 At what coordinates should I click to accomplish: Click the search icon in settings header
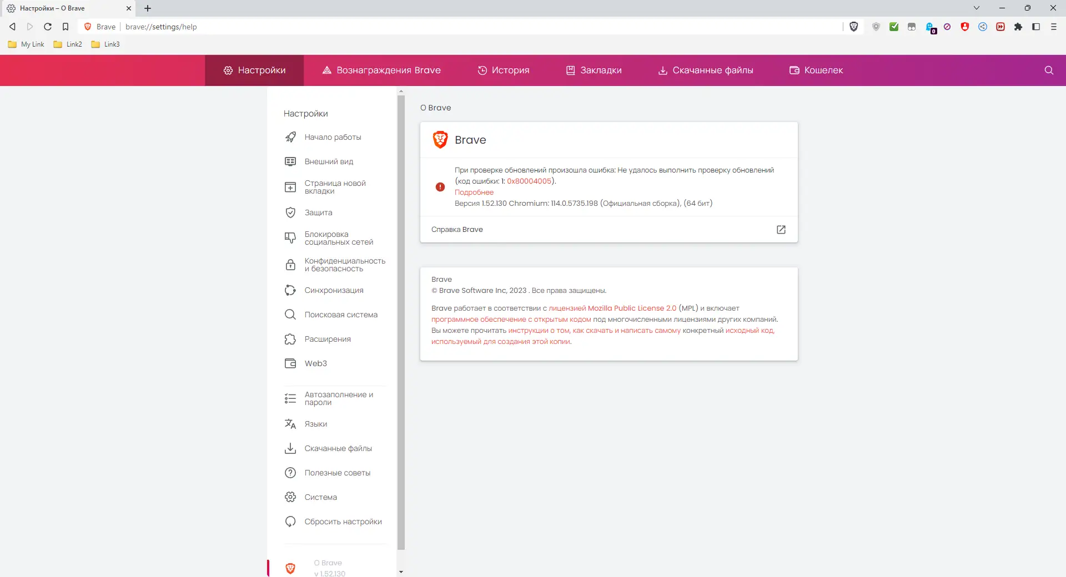click(x=1049, y=70)
